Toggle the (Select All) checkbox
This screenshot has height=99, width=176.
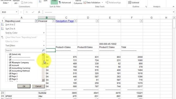[10, 54]
